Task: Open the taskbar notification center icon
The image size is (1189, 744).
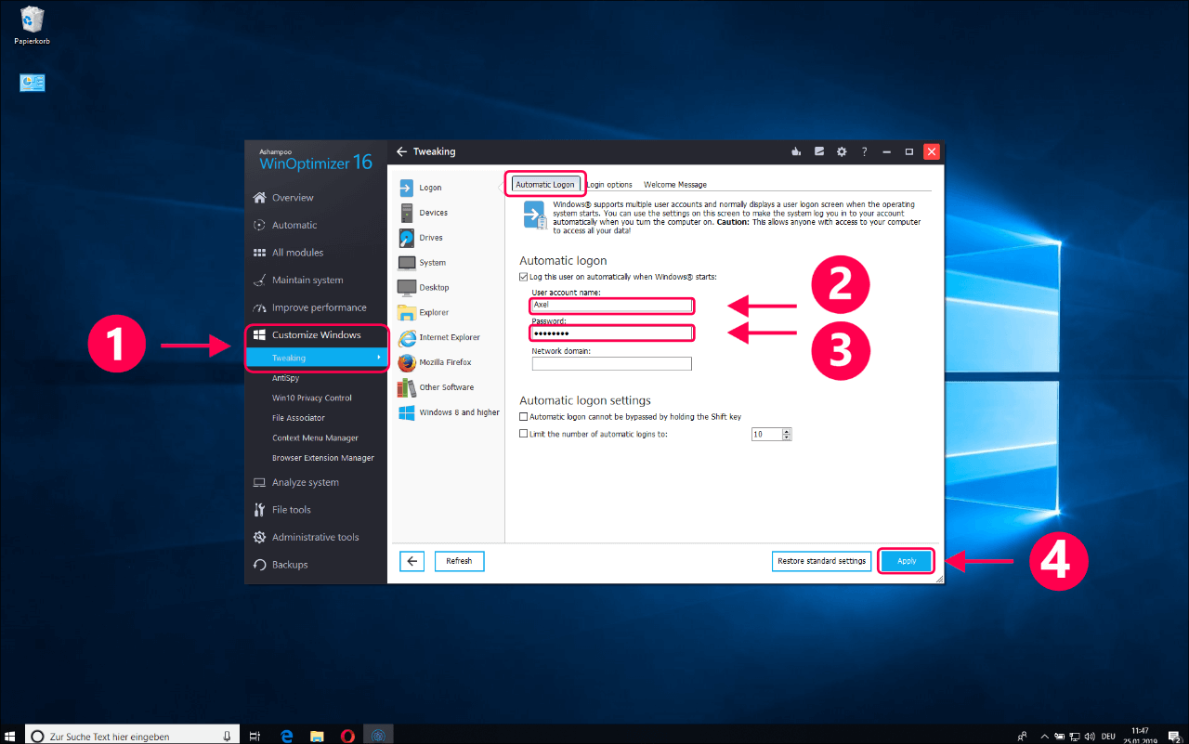Action: click(x=1175, y=736)
